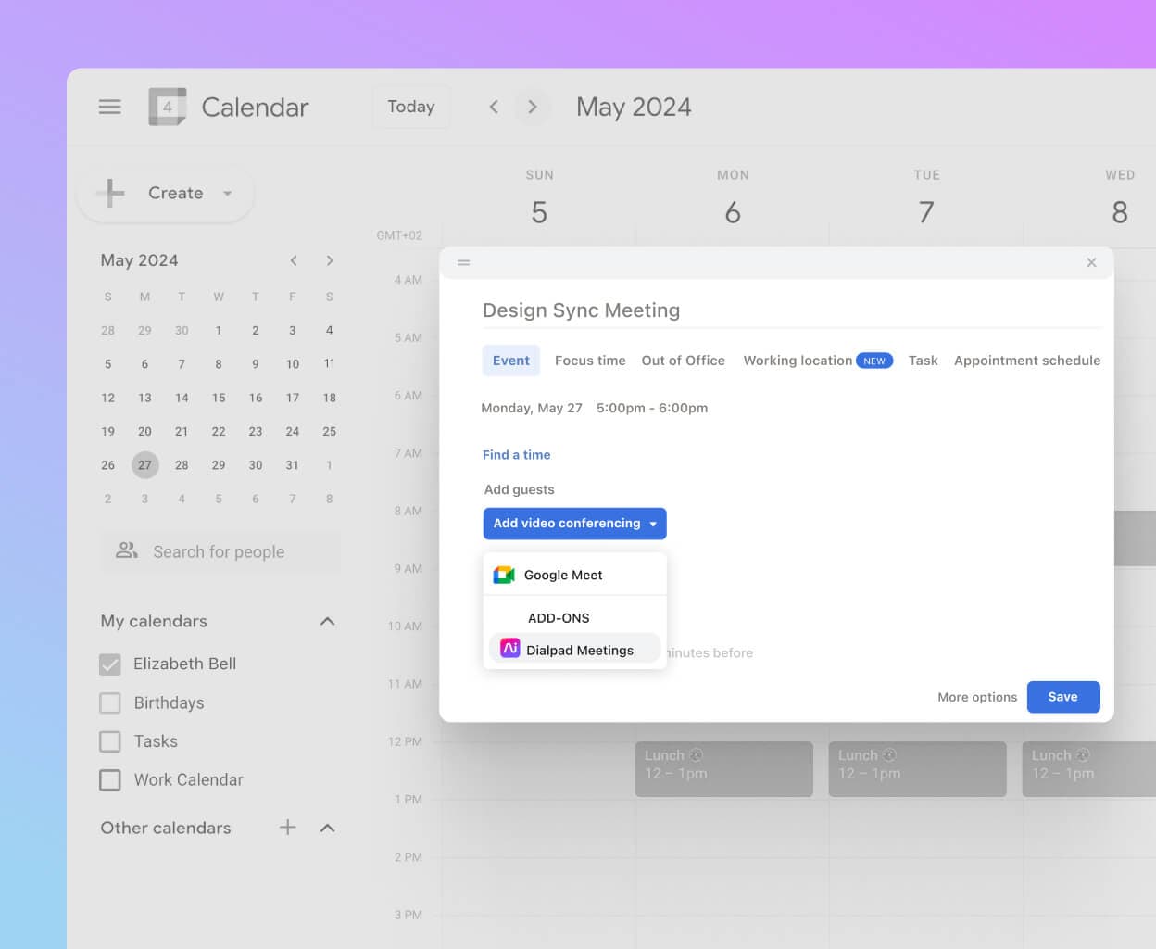Click the Find a time link
The image size is (1156, 949).
[516, 455]
